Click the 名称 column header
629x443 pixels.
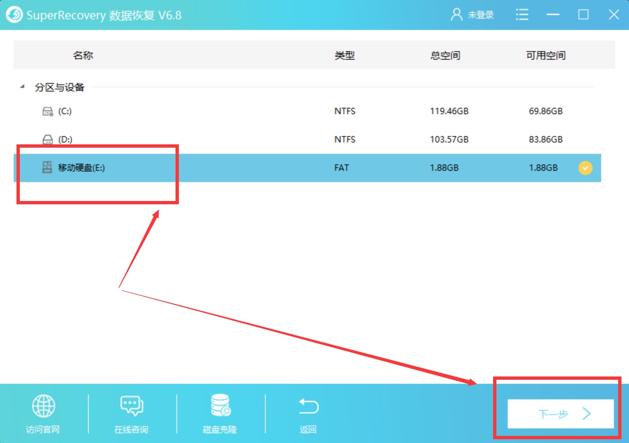tap(84, 55)
